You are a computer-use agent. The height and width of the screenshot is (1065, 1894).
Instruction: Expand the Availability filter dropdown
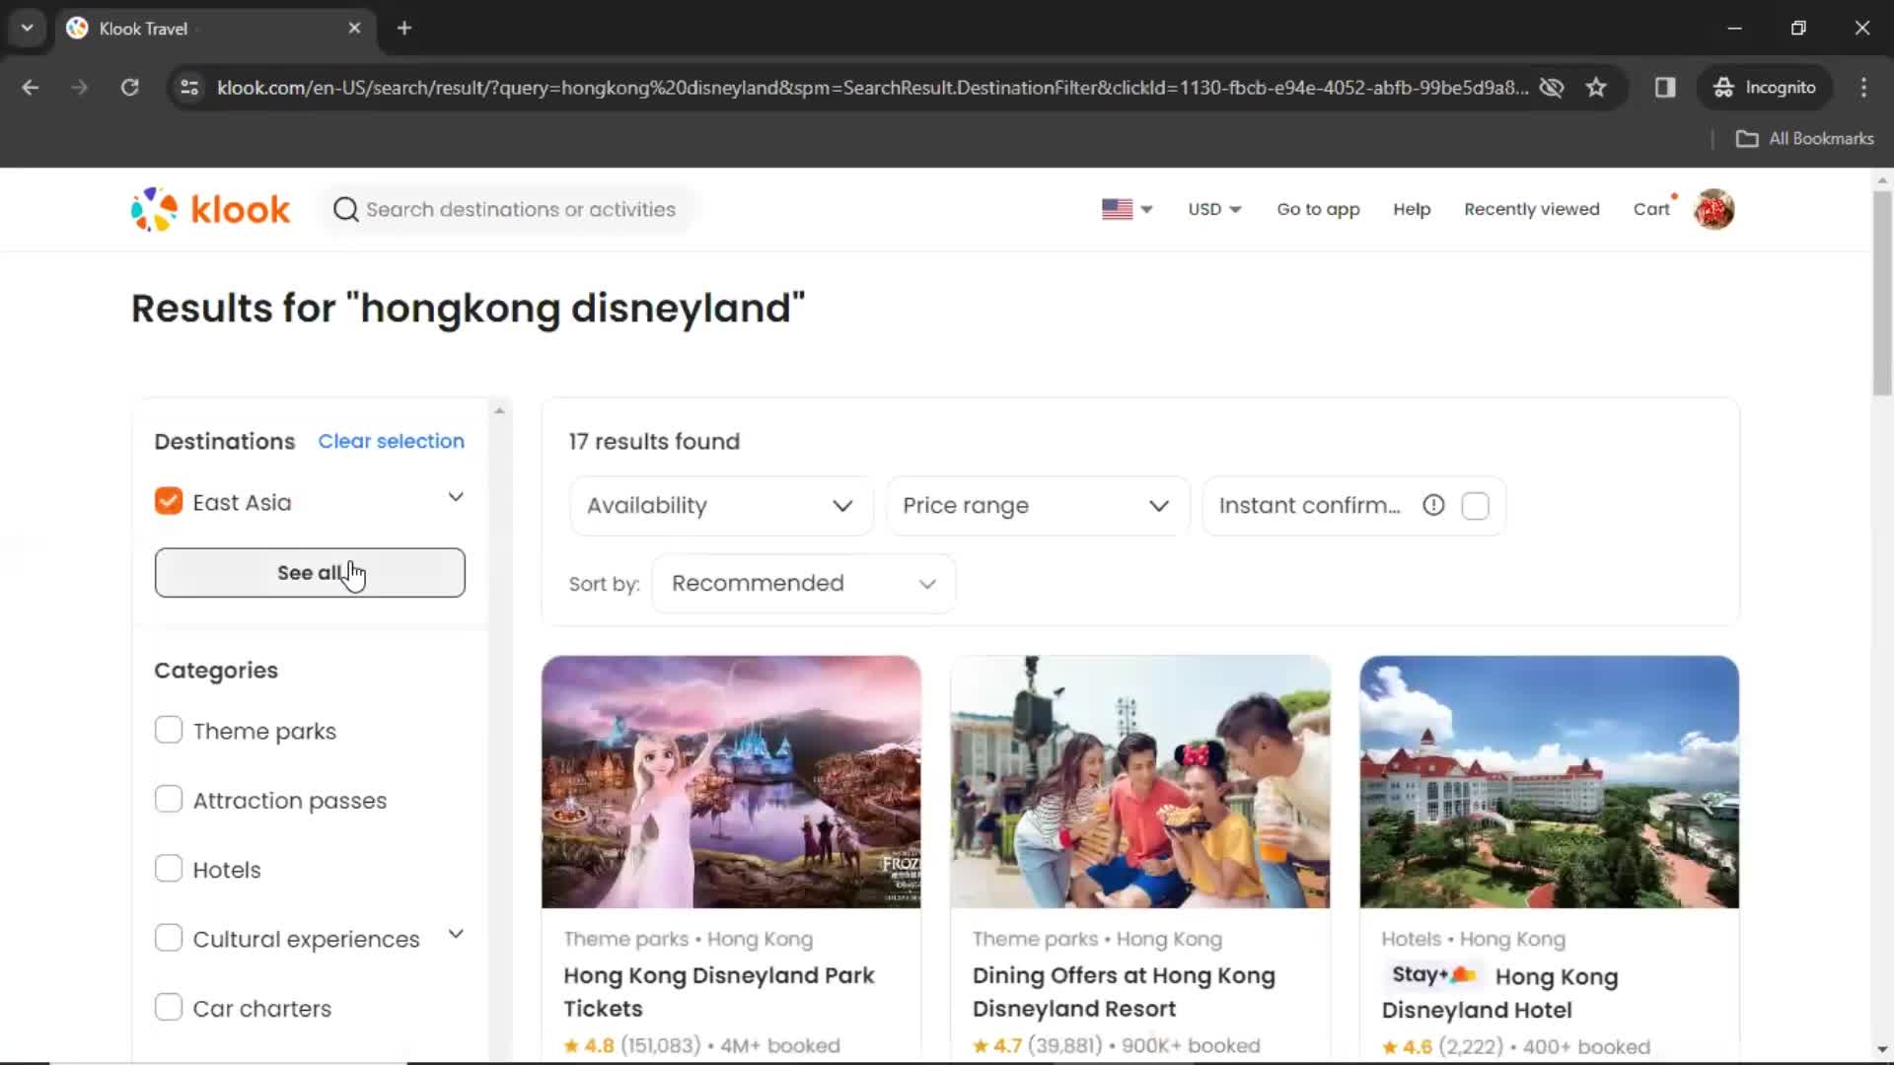click(717, 505)
